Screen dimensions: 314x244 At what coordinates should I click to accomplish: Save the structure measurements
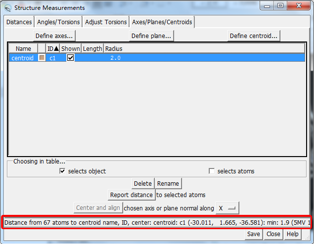[x=254, y=234]
